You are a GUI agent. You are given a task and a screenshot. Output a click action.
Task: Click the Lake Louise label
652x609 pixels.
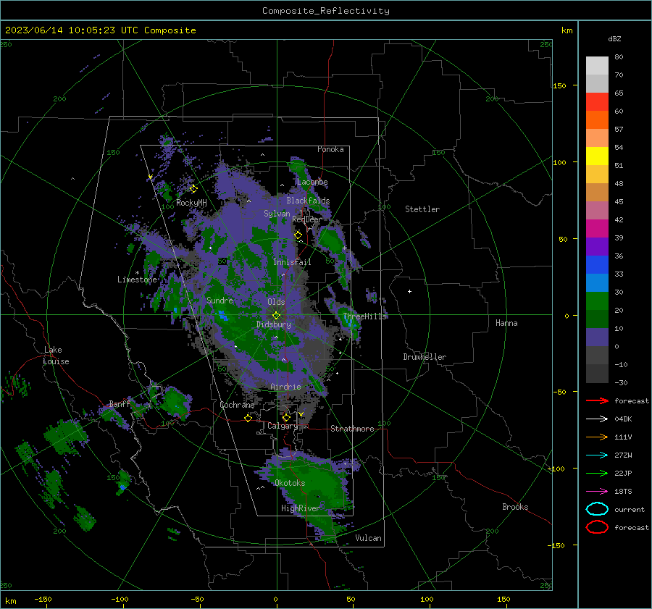(56, 356)
